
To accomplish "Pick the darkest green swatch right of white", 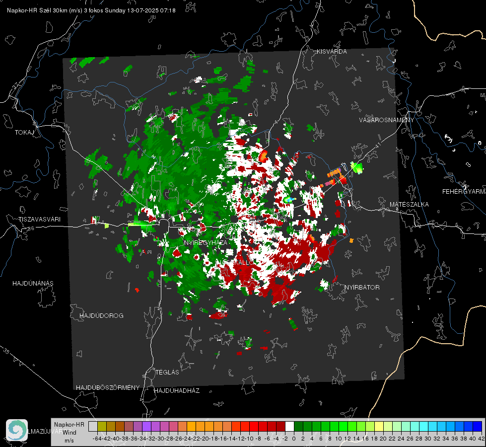I will pos(298,426).
